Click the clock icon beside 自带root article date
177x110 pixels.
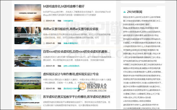pos(44,66)
